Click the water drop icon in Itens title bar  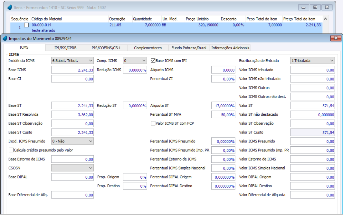10,7
